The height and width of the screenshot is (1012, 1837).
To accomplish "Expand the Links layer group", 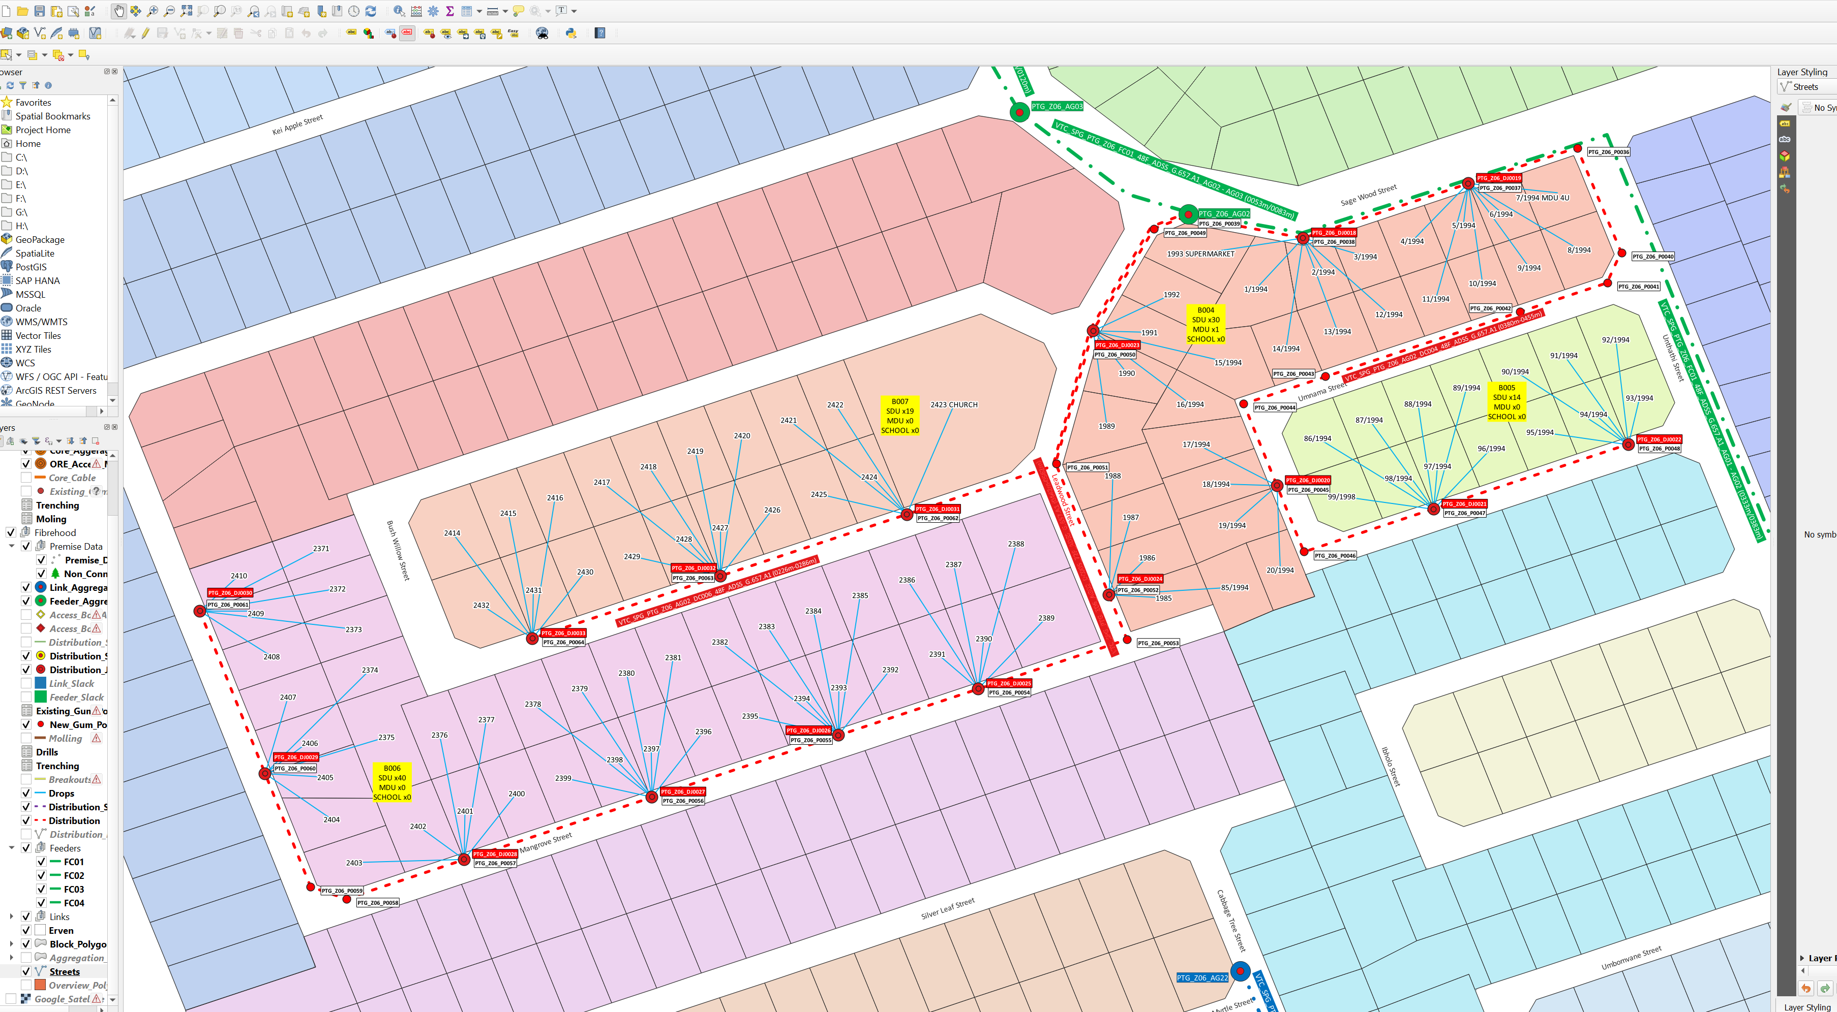I will 11,916.
